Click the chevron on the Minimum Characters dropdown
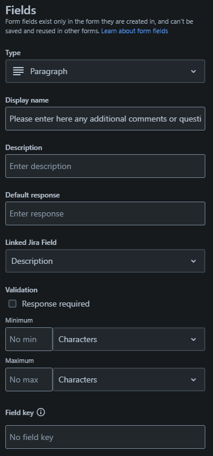Image resolution: width=213 pixels, height=456 pixels. (193, 339)
